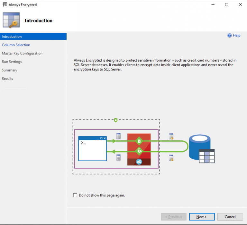This screenshot has width=247, height=225.
Task: Enable Do not show this page again
Action: (75, 195)
